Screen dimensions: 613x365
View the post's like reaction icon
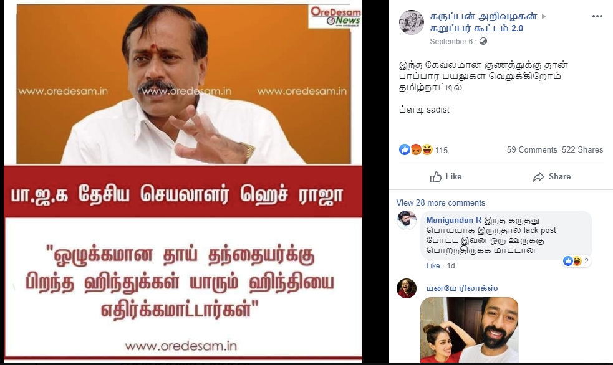(x=405, y=149)
